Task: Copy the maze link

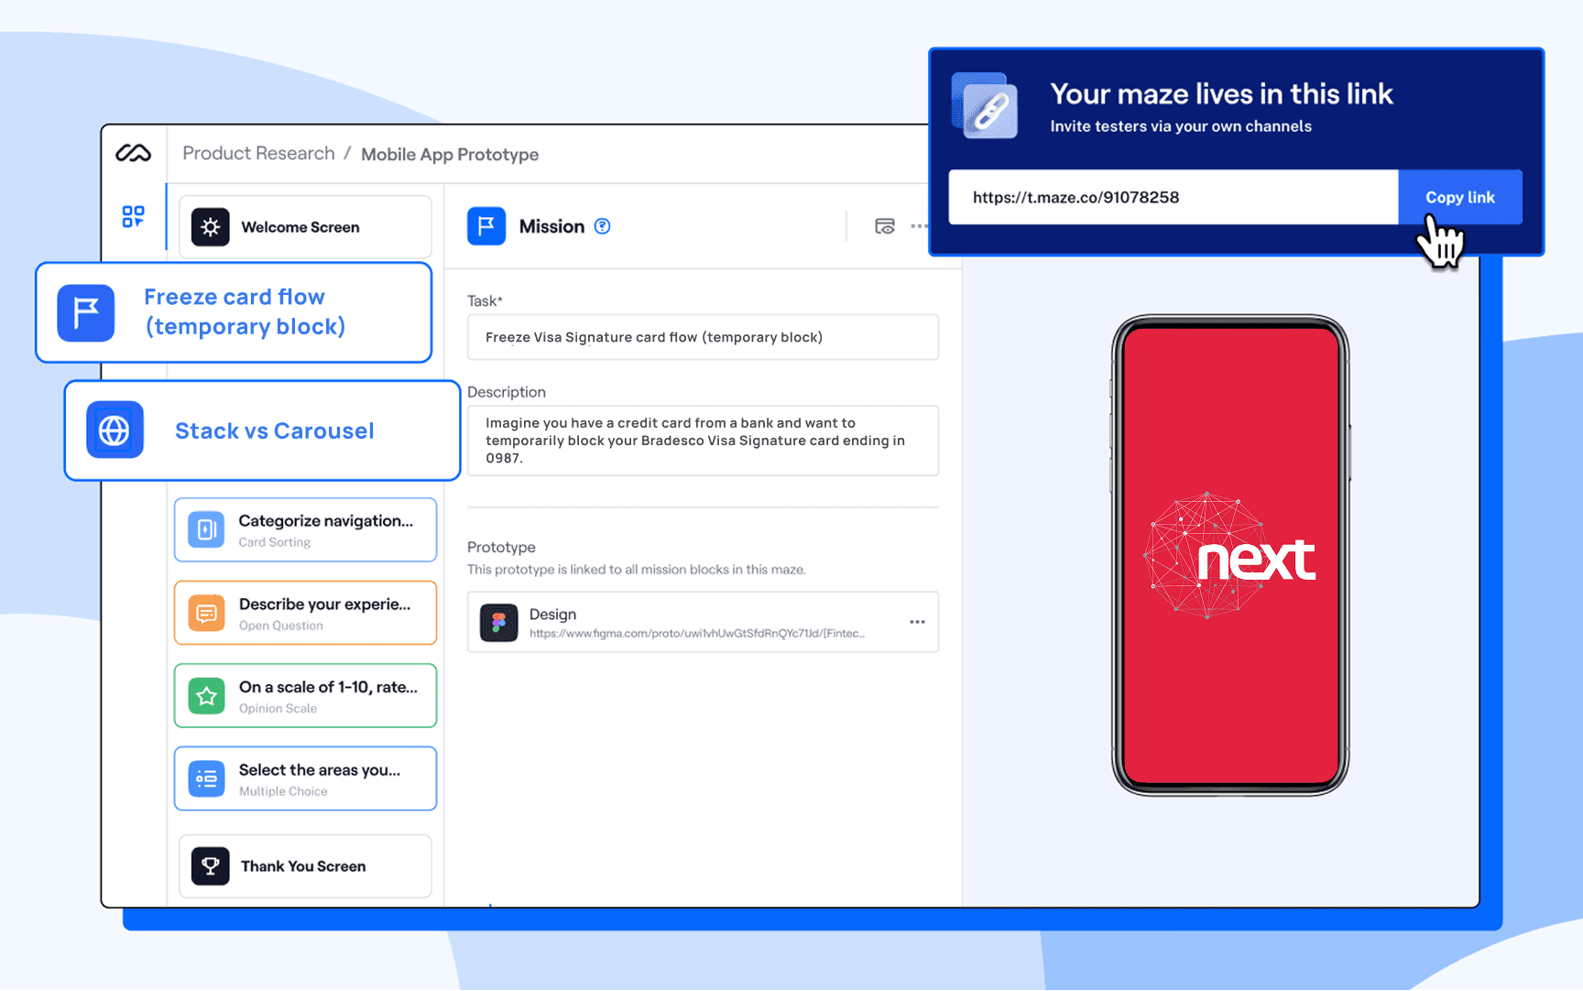Action: (x=1460, y=197)
